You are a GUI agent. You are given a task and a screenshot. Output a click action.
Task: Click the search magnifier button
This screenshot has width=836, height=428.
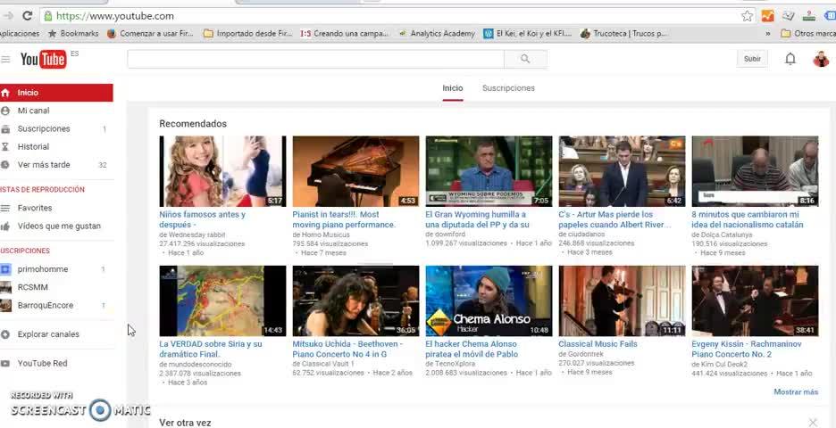tap(525, 59)
